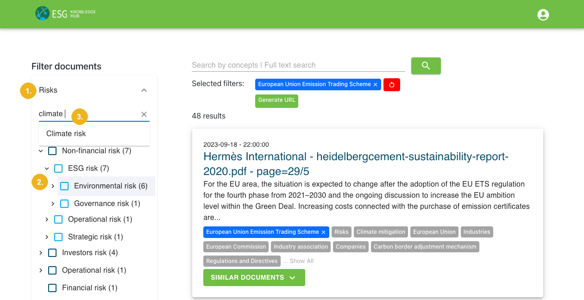Select the Investors risk checkbox
584x300 pixels.
point(53,253)
